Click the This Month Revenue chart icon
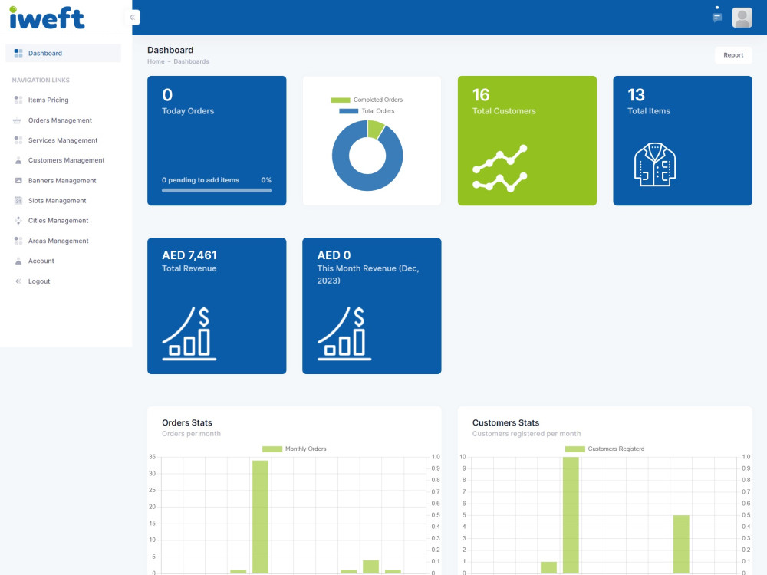This screenshot has width=767, height=575. point(344,333)
